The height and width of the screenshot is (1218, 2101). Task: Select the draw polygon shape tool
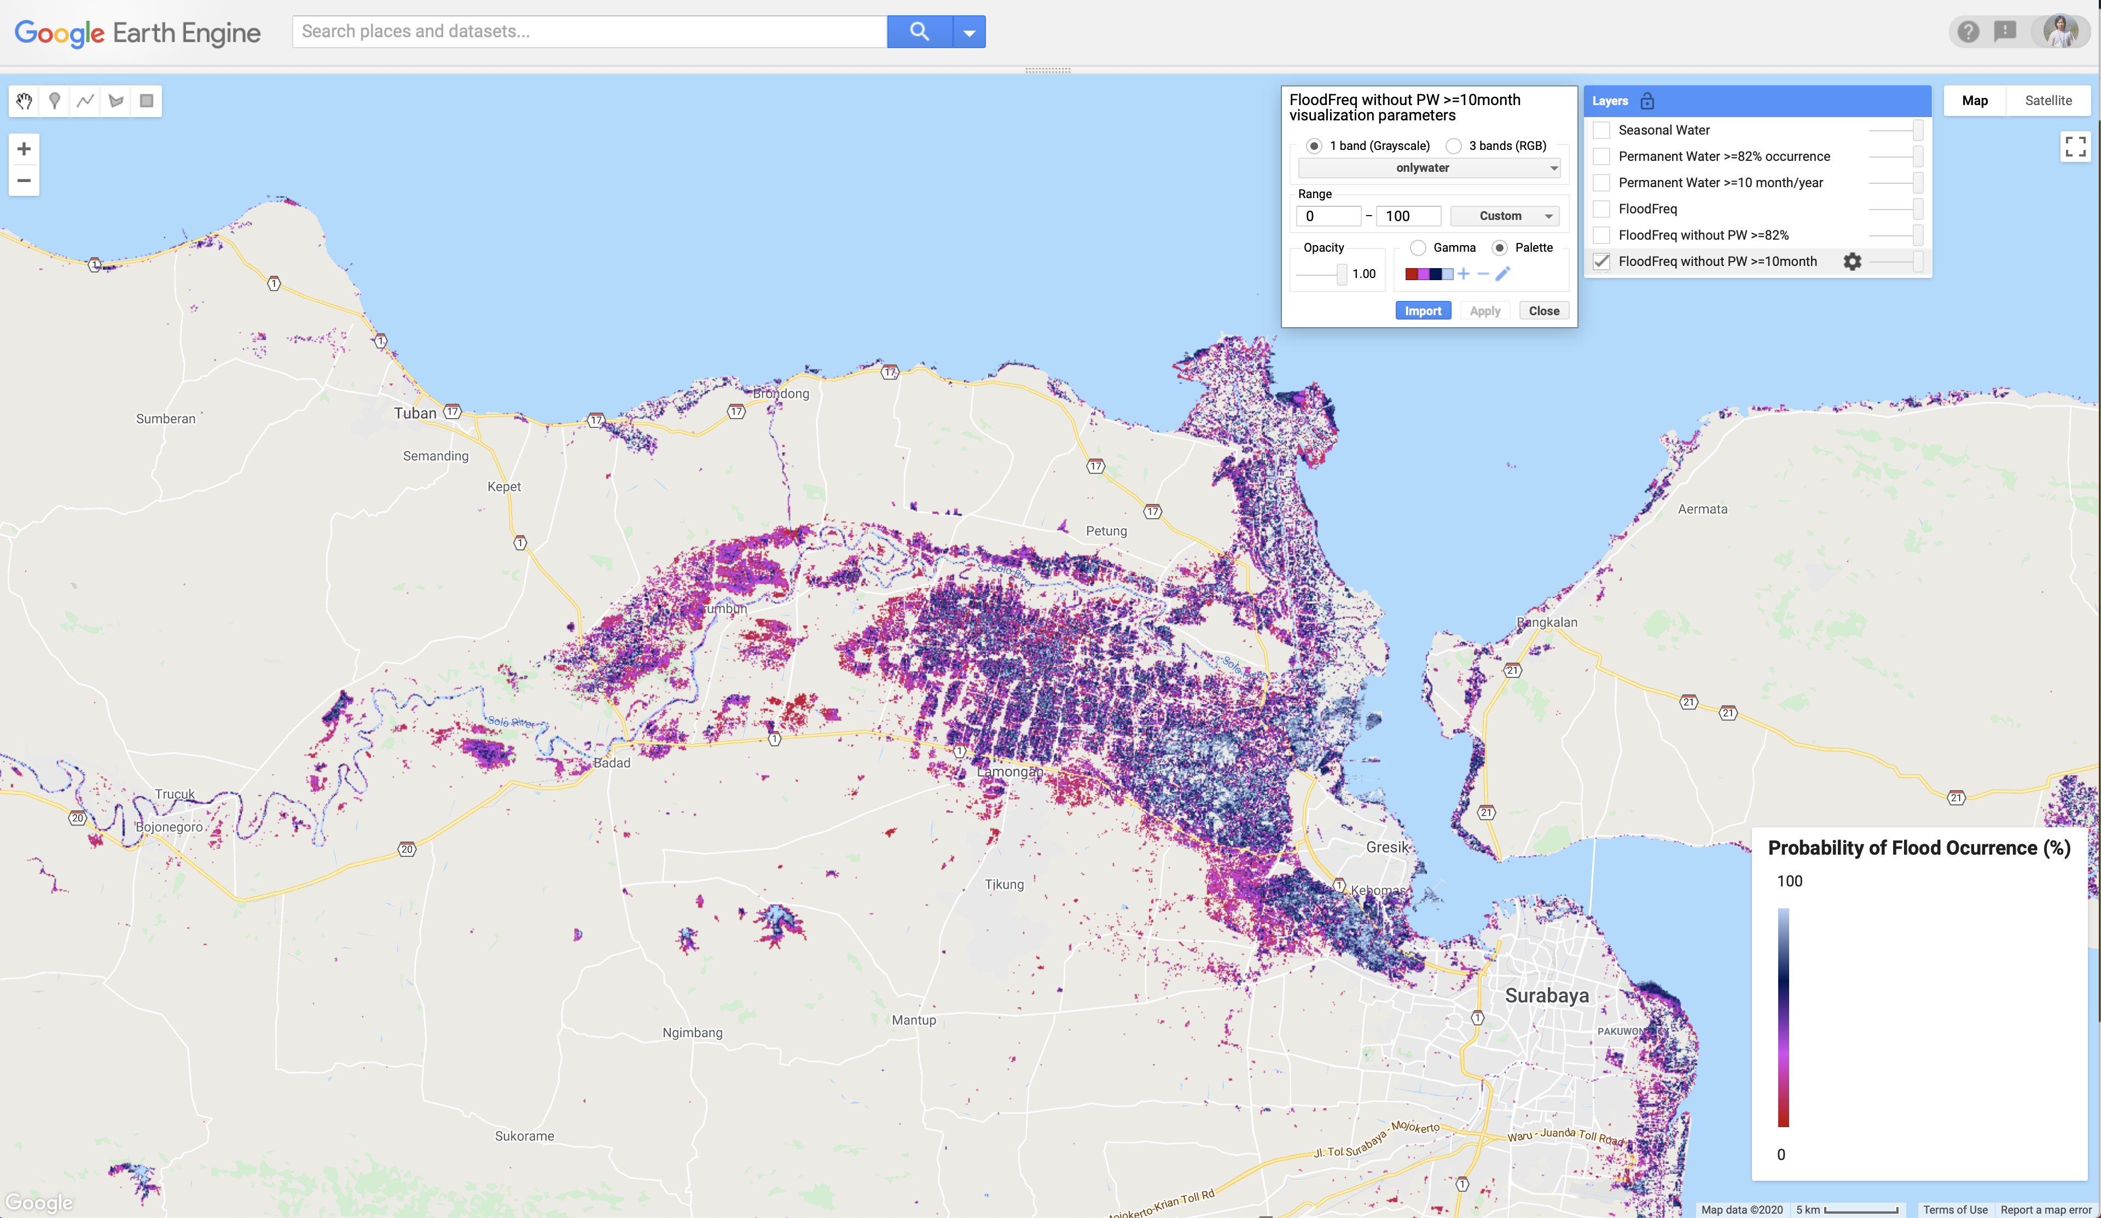click(x=116, y=101)
